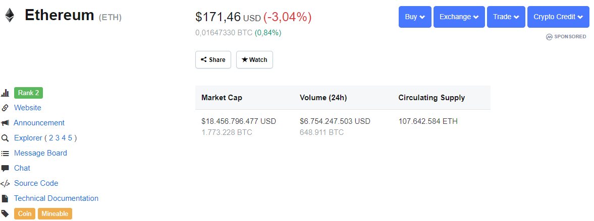Image resolution: width=594 pixels, height=221 pixels.
Task: Expand the Exchange dropdown menu
Action: point(459,17)
